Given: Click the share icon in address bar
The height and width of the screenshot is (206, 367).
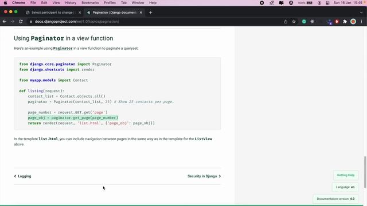Looking at the screenshot, I should pos(286,22).
